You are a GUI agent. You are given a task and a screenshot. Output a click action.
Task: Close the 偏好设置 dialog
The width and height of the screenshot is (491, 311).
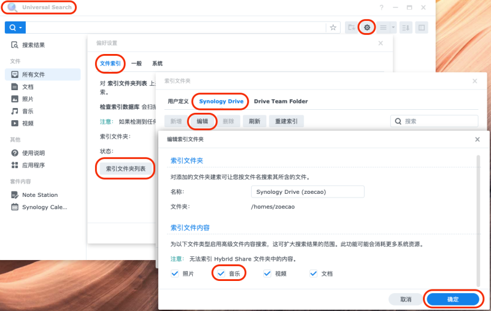381,43
